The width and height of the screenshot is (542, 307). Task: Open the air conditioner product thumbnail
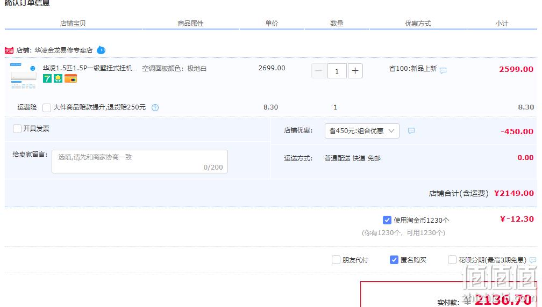click(x=23, y=76)
